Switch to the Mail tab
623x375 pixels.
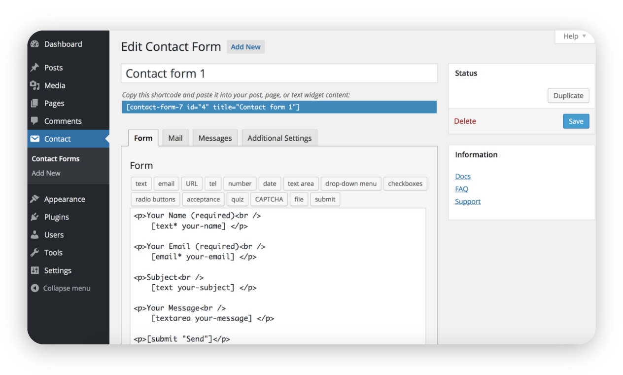[175, 138]
